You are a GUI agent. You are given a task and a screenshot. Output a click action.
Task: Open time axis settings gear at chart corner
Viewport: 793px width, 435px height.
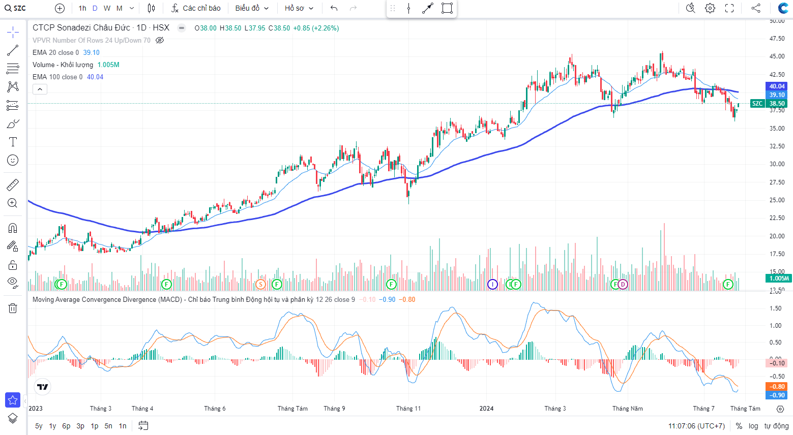[x=780, y=409]
